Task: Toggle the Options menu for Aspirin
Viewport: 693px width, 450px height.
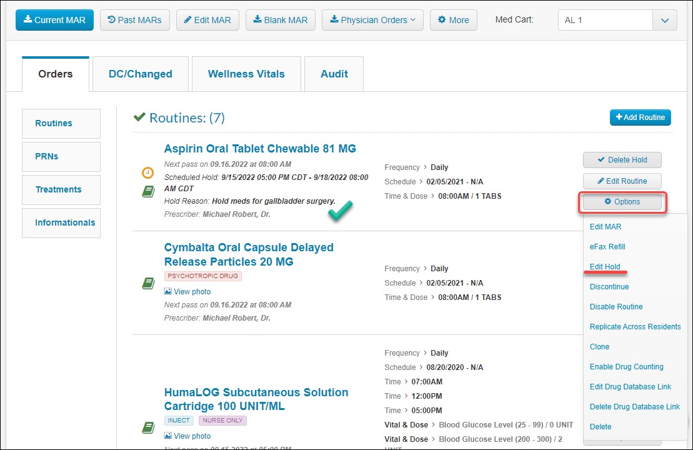Action: click(622, 202)
